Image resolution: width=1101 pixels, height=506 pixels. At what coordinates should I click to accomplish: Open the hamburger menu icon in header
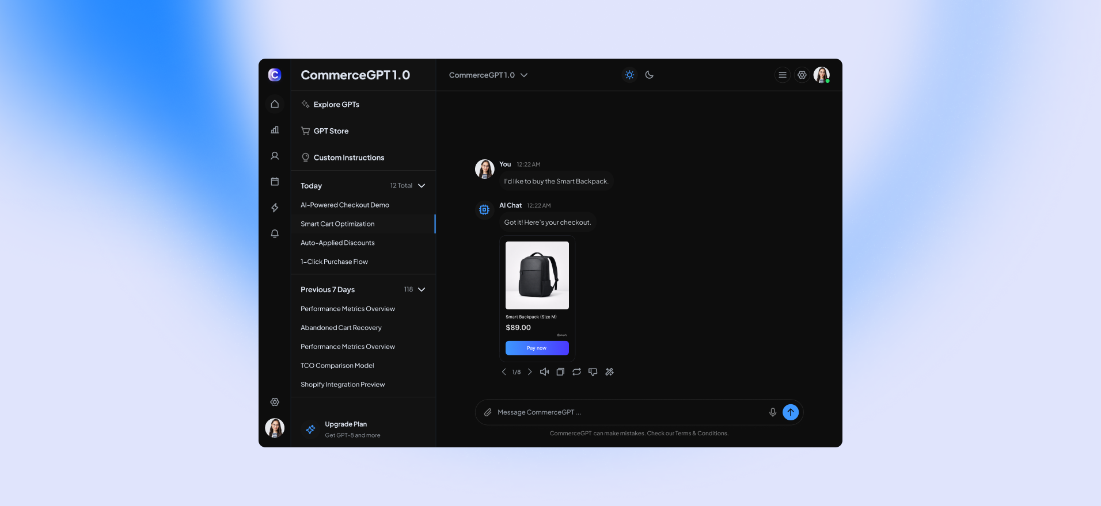(x=783, y=75)
